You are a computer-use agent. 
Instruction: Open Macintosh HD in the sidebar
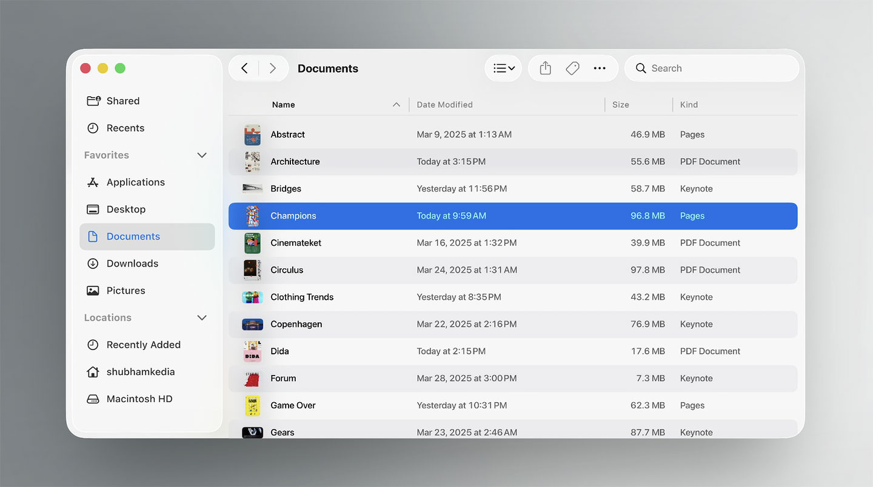[147, 399]
